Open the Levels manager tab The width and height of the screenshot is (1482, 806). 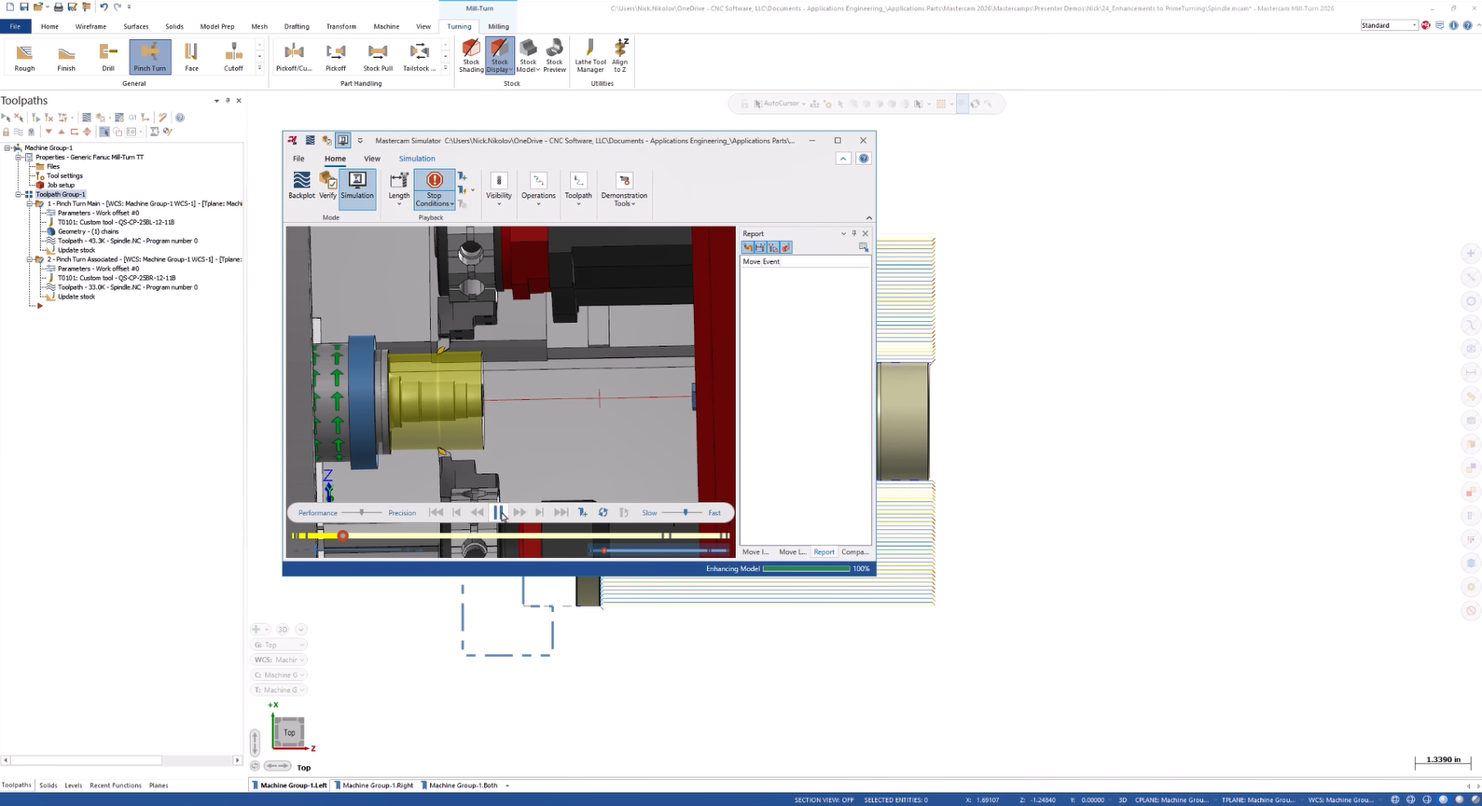click(x=74, y=785)
